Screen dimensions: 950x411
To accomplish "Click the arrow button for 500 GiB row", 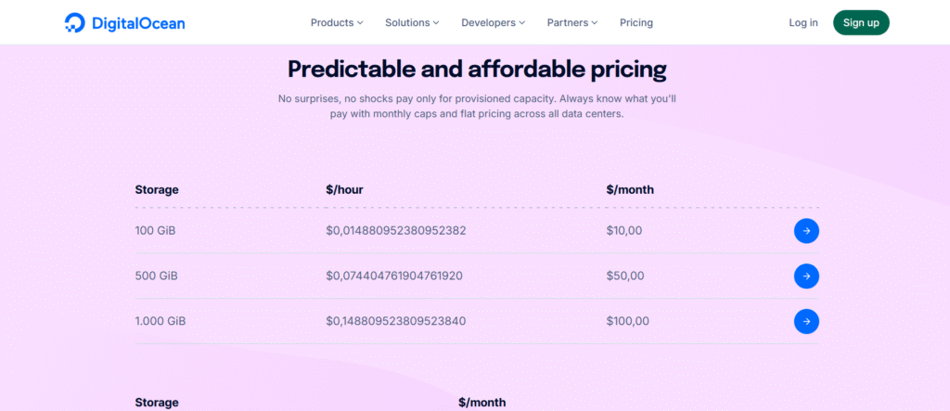I will pos(806,276).
